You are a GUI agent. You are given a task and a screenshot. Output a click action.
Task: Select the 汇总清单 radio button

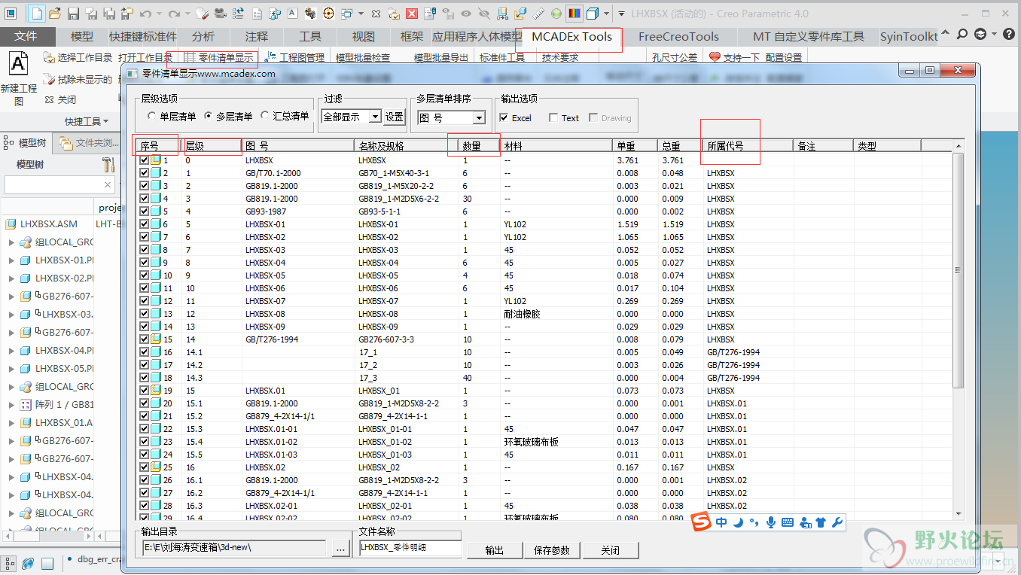click(x=265, y=116)
